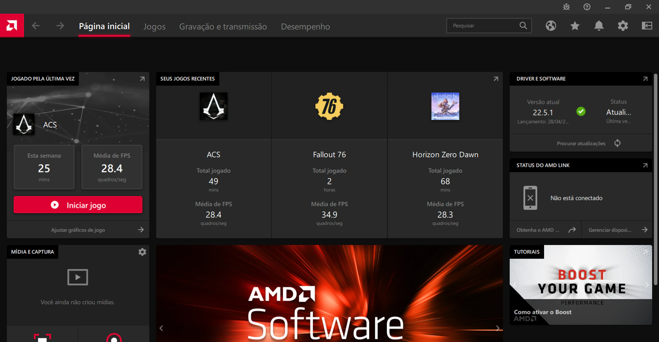Click the record icon in Mídia e Captura
The image size is (659, 342).
click(114, 338)
